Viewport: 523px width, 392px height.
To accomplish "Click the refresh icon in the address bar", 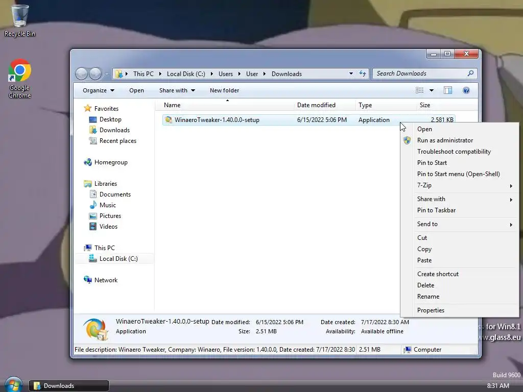I will (x=363, y=73).
